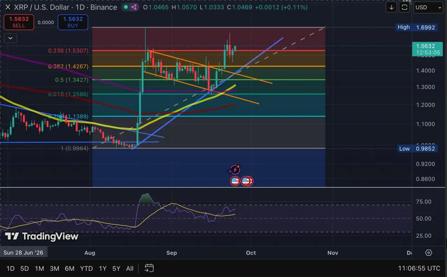This screenshot has height=277, width=447.
Task: Click the X icon beside XRP symbol name
Action: click(x=7, y=7)
